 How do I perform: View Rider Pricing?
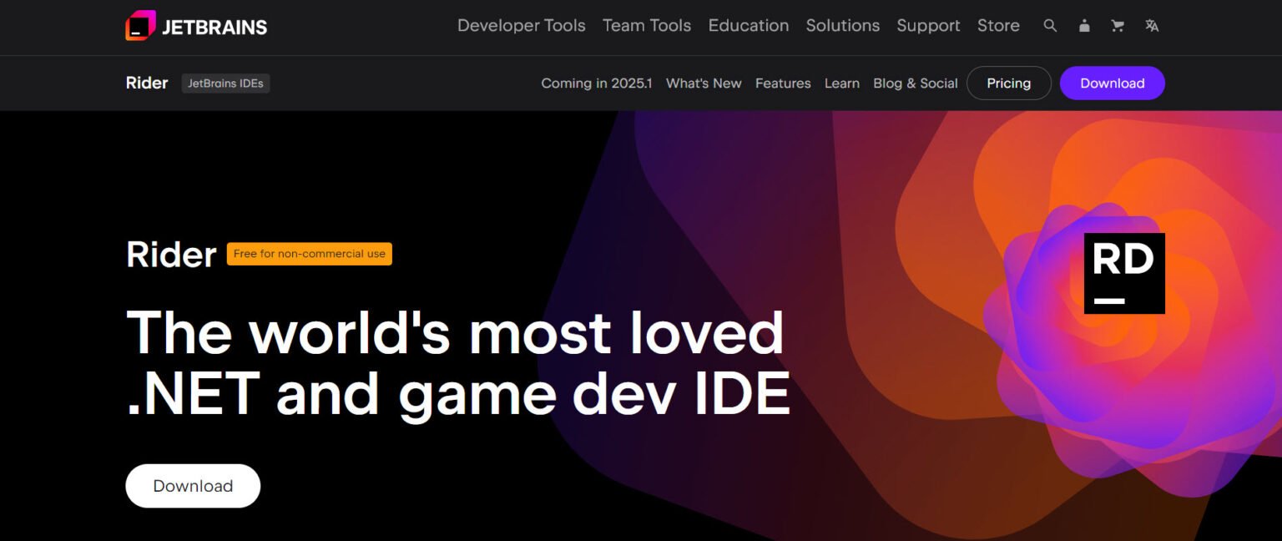tap(1008, 83)
